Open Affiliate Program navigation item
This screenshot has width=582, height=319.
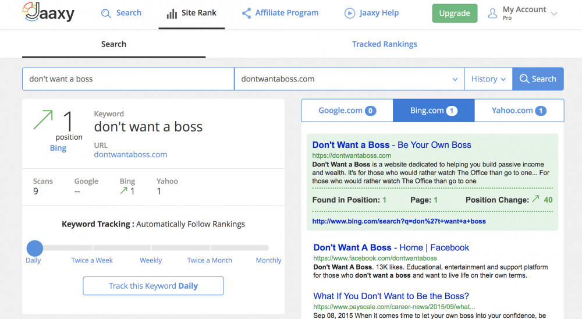(281, 13)
